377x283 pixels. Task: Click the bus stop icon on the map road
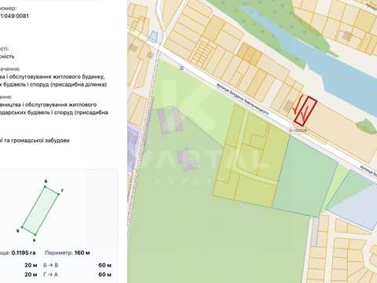181,68
